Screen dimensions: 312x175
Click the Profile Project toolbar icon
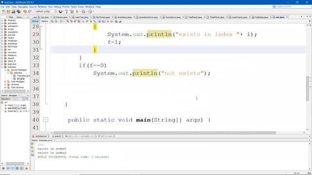point(90,12)
